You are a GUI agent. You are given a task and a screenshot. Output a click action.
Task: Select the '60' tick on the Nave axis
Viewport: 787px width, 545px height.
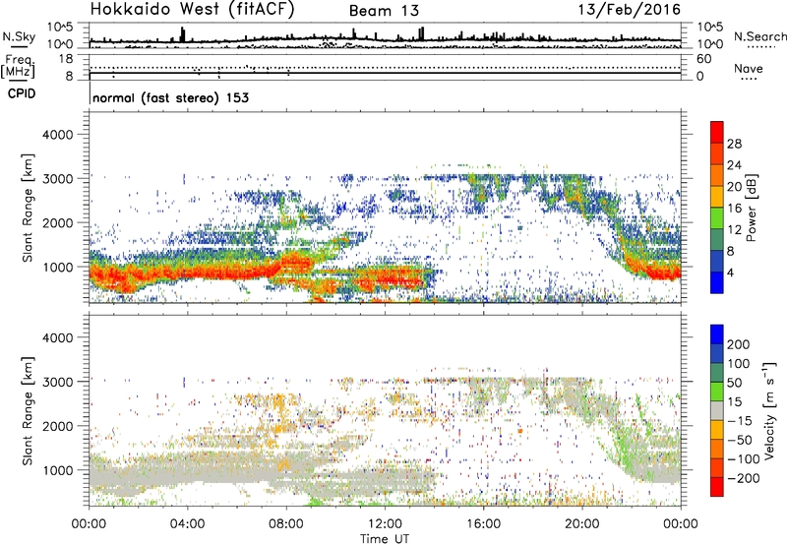click(703, 58)
